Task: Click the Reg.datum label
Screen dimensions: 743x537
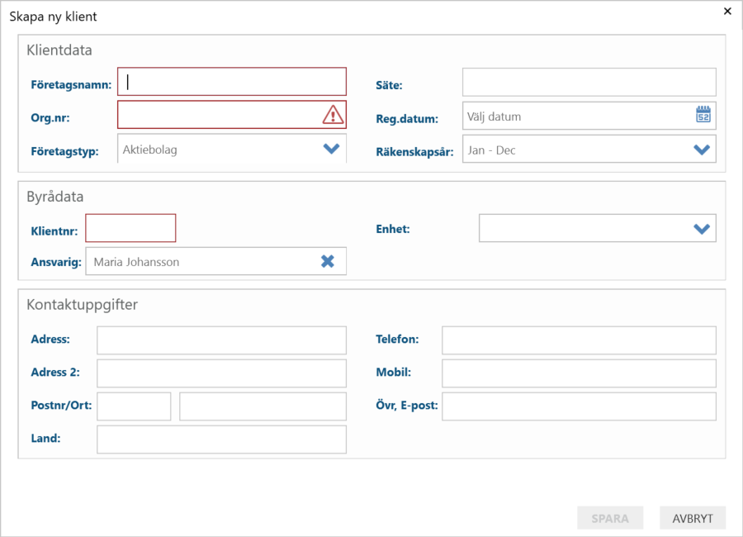Action: tap(407, 119)
